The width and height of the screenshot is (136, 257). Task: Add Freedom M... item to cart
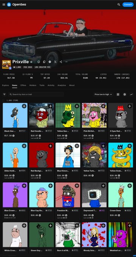click(77, 186)
